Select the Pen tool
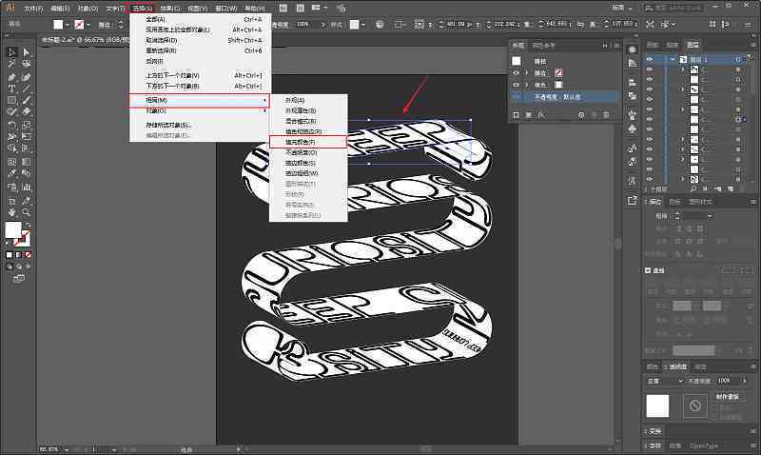The width and height of the screenshot is (761, 455). tap(12, 77)
